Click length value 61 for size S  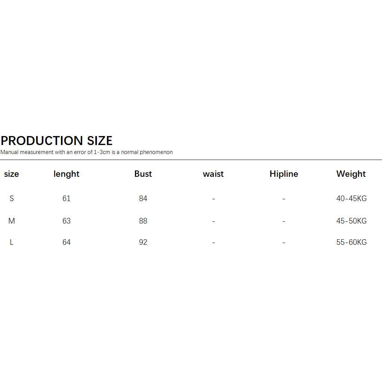point(67,198)
